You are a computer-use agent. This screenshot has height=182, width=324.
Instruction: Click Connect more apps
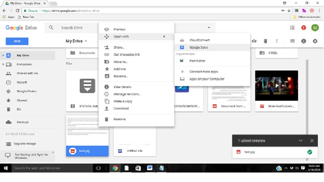pos(212,72)
